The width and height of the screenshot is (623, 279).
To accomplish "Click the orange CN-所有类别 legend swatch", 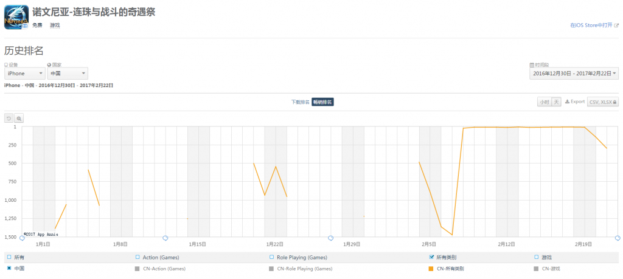I will point(431,269).
